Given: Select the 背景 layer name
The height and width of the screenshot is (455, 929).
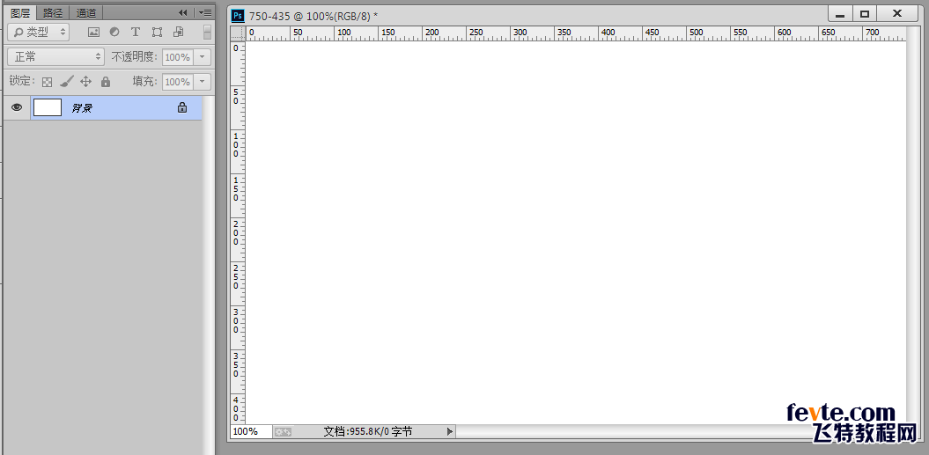Looking at the screenshot, I should (x=82, y=108).
